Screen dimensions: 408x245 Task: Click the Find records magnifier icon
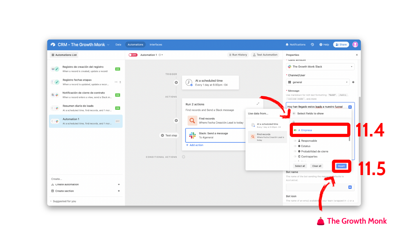(192, 120)
